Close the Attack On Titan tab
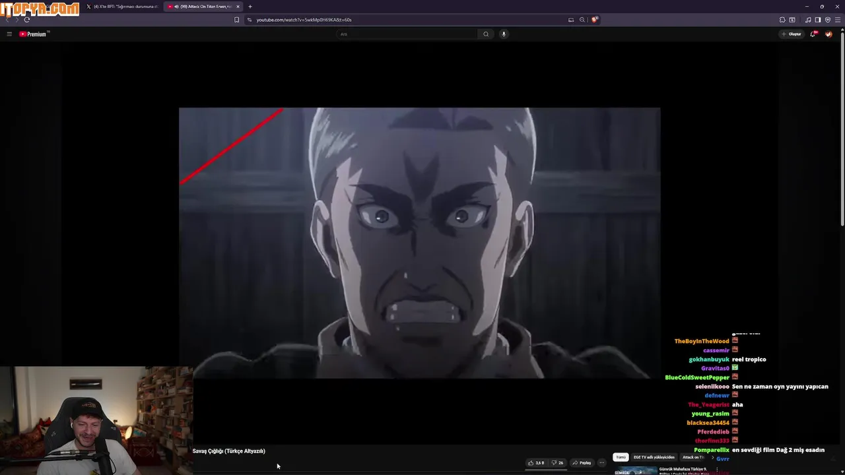The image size is (845, 475). [238, 7]
